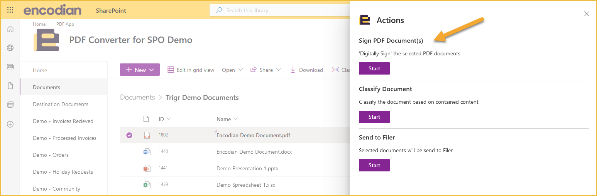Click the PDF file icon for row 1802

[147, 135]
